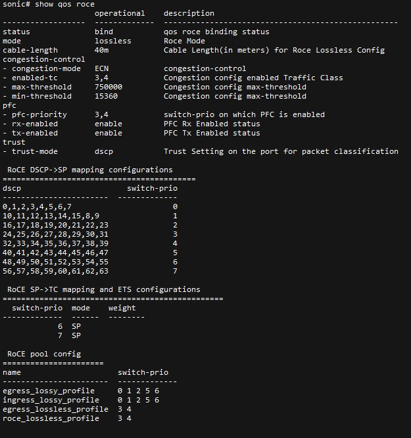Click the 'ECN' congestion-mode value
The height and width of the screenshot is (438, 411).
[x=101, y=68]
